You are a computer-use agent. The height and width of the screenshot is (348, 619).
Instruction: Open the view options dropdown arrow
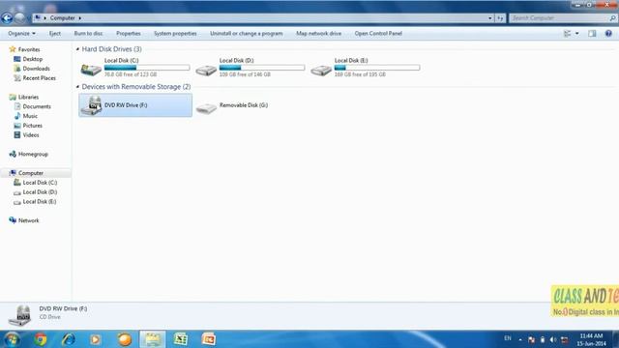pyautogui.click(x=577, y=34)
